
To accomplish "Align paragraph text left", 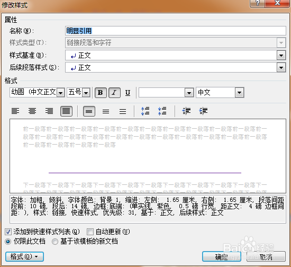I will click(15, 111).
